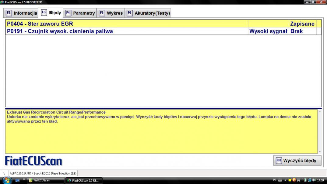Click the Wyczyść błędy button
The width and height of the screenshot is (327, 184).
click(297, 161)
